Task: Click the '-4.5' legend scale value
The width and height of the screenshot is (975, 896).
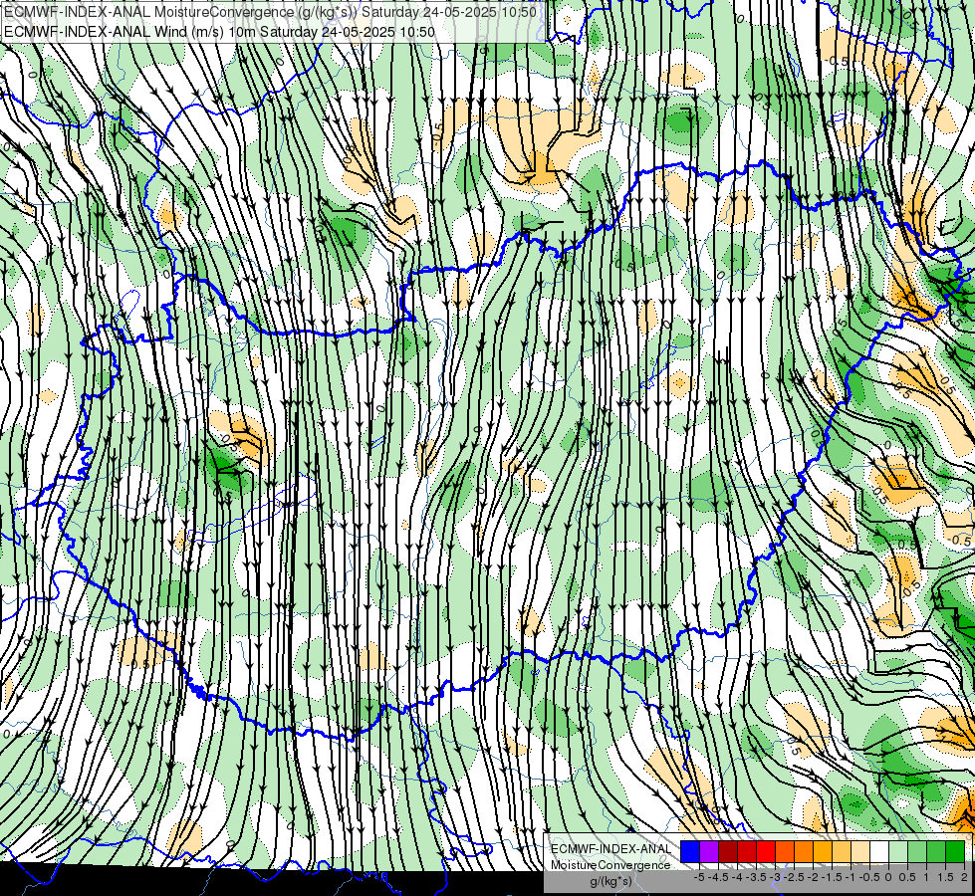Action: tap(718, 877)
